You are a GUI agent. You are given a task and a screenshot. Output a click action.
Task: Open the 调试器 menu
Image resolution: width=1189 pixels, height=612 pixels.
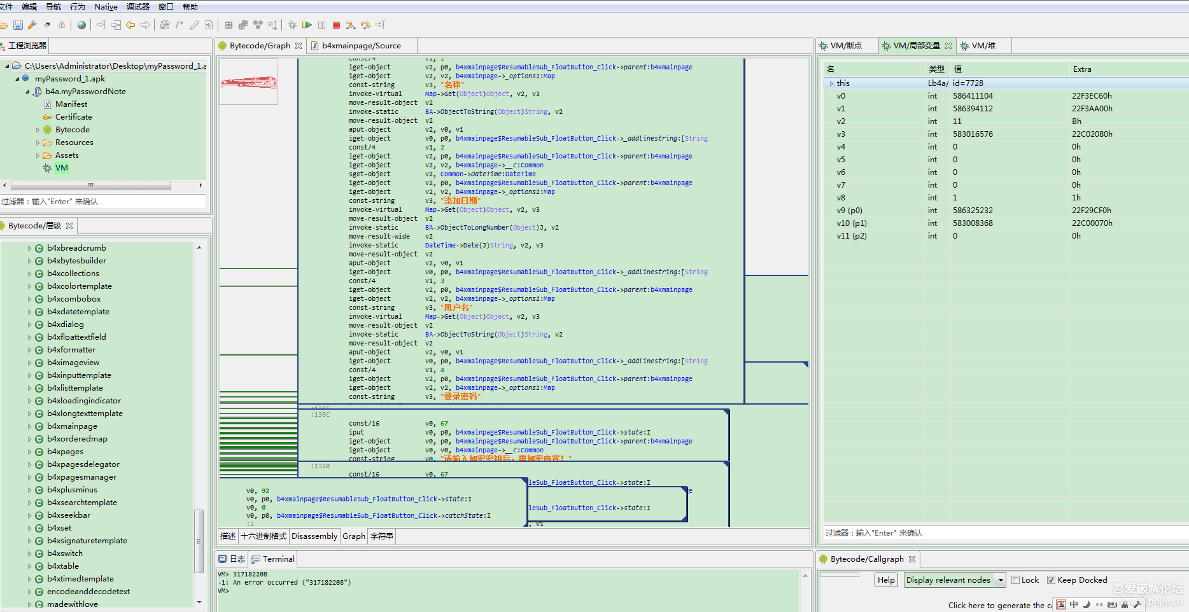138,6
